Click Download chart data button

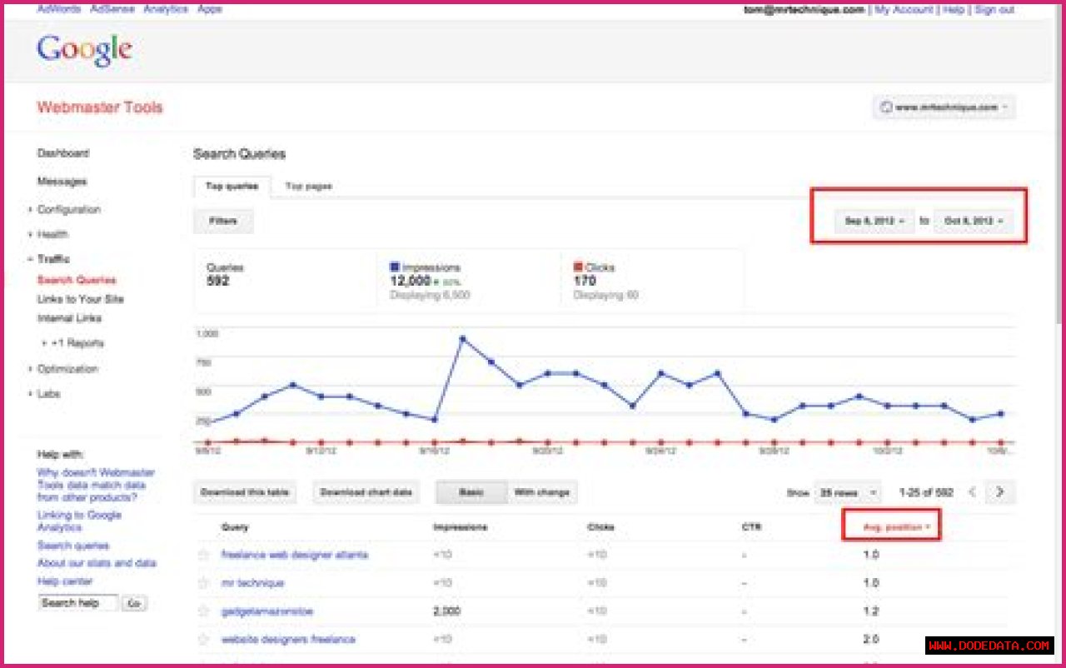pos(366,492)
